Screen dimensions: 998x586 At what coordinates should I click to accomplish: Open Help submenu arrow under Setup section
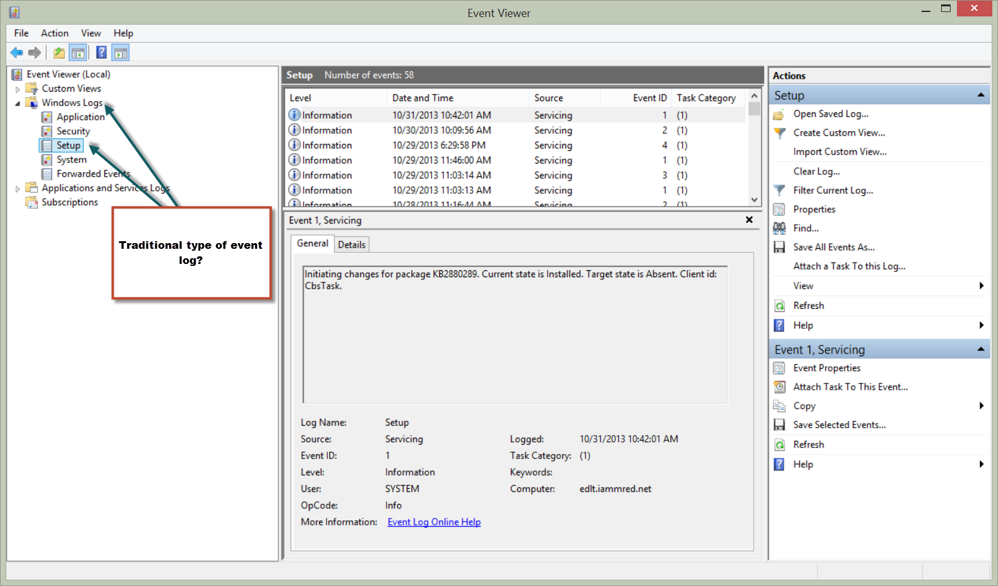pos(982,326)
